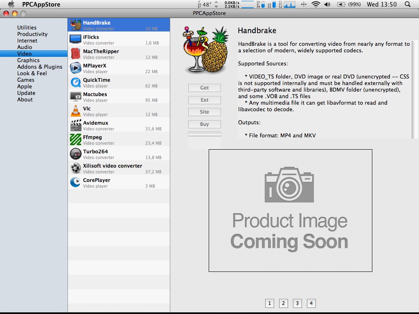Click the battery status icon

pos(341,4)
